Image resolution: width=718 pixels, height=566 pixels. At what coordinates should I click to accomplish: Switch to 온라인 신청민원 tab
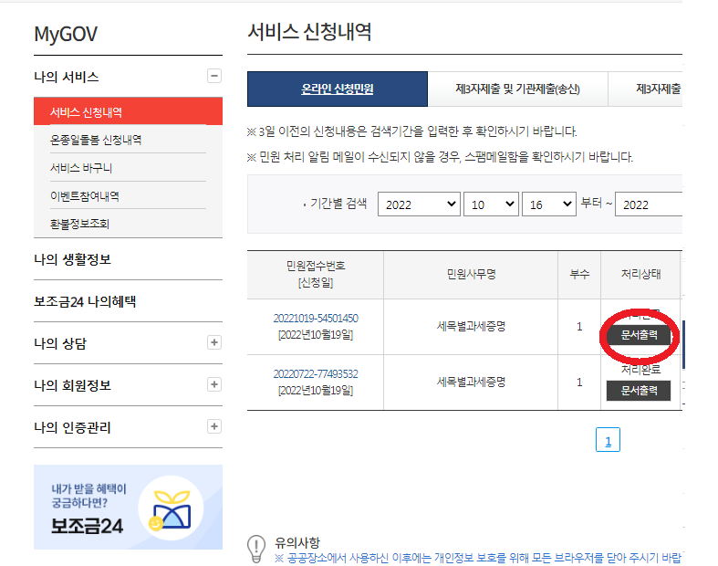[338, 89]
